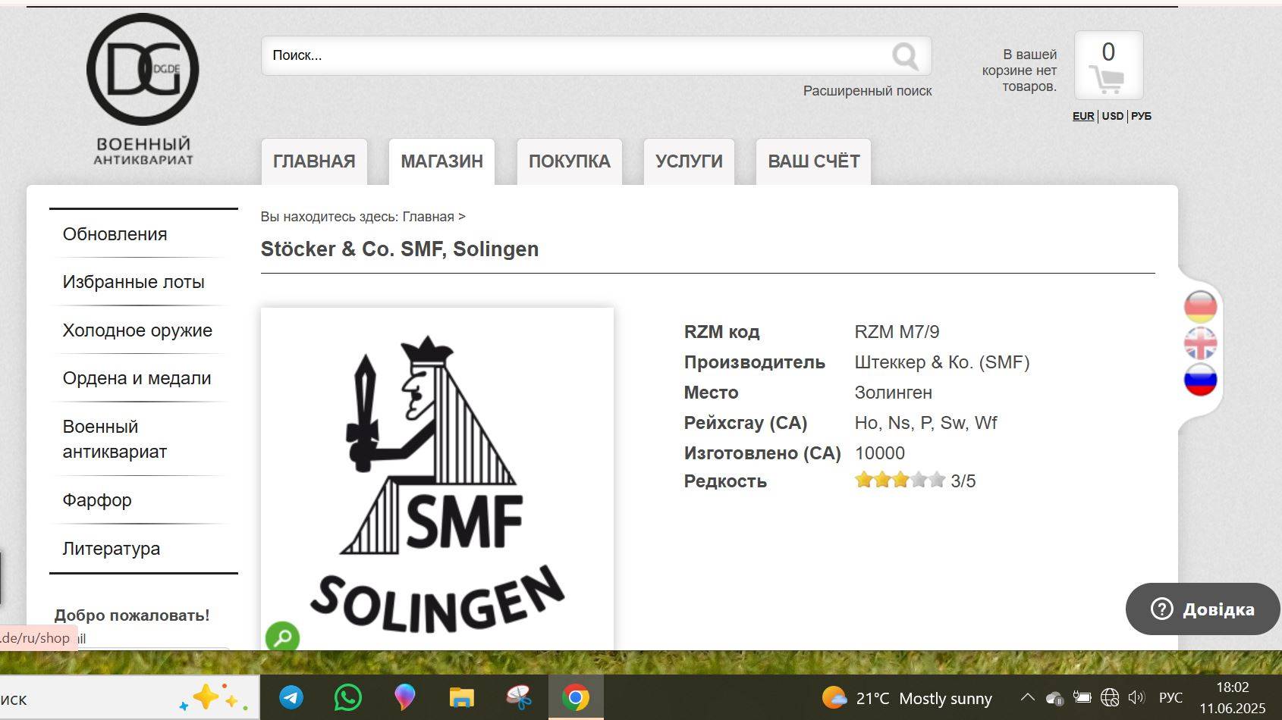Click the network globe tray icon
The image size is (1282, 720).
pyautogui.click(x=1110, y=698)
